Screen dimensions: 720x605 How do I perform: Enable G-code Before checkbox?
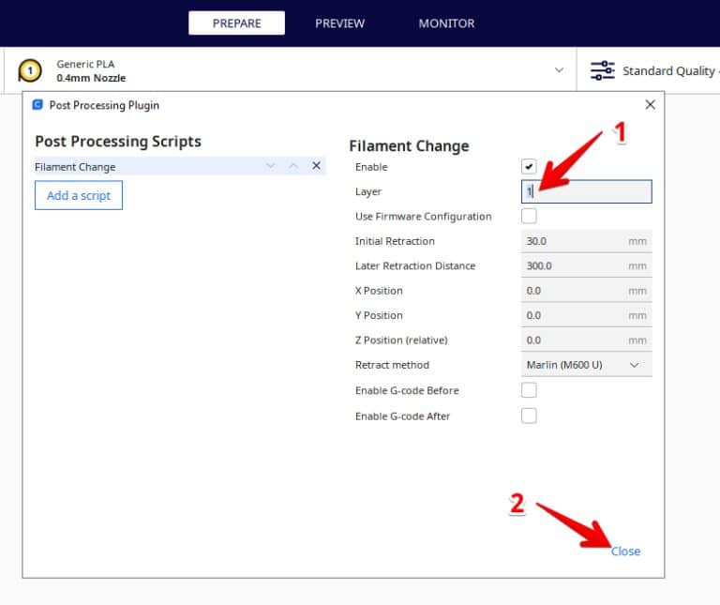[x=529, y=390]
